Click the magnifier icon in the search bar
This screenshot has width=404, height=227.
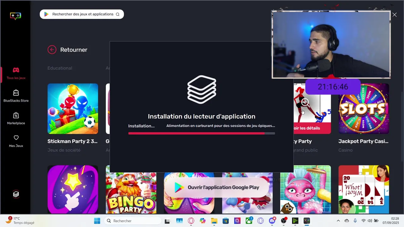point(118,14)
